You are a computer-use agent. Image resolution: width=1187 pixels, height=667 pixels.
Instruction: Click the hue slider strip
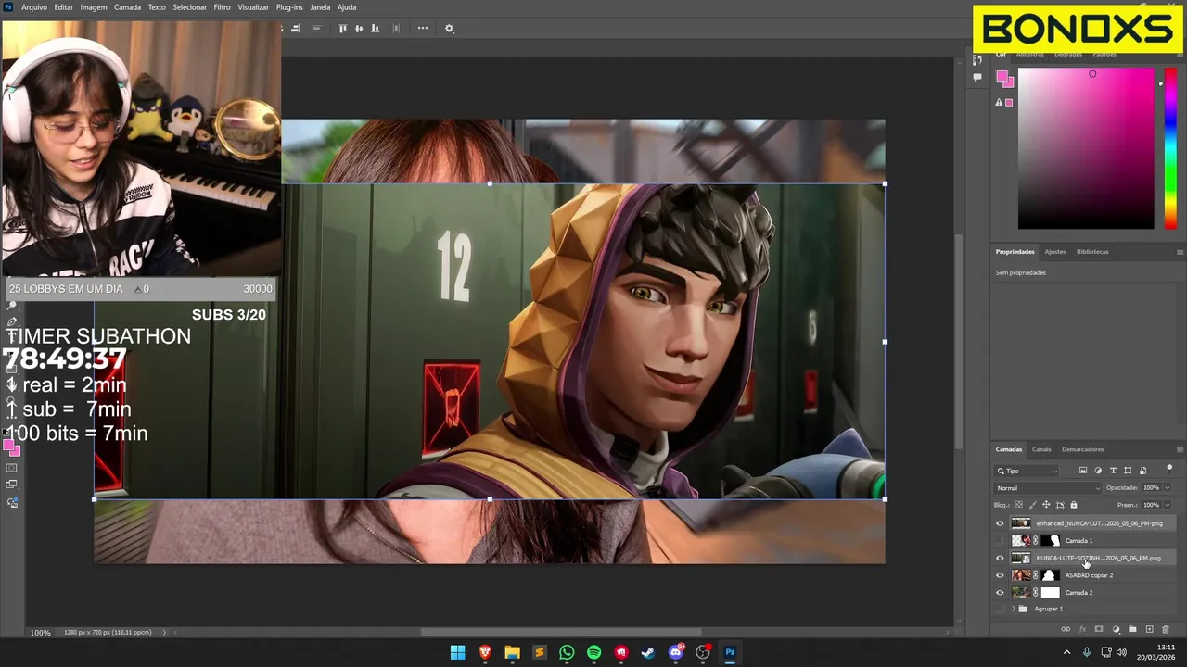[x=1170, y=148]
